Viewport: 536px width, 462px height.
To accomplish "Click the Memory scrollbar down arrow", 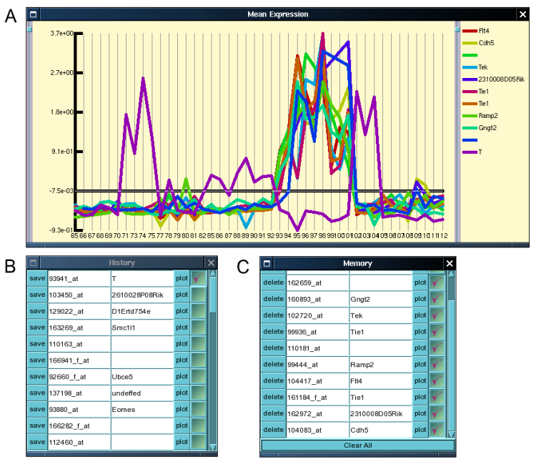I will point(451,434).
